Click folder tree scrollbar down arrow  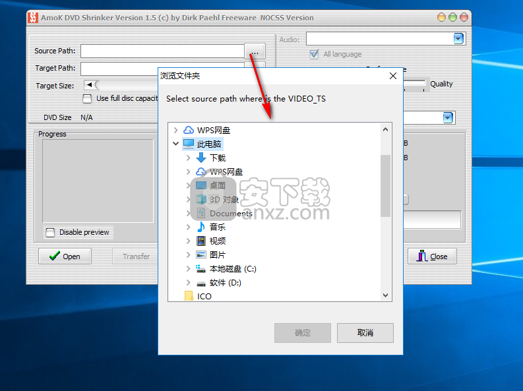pyautogui.click(x=385, y=295)
